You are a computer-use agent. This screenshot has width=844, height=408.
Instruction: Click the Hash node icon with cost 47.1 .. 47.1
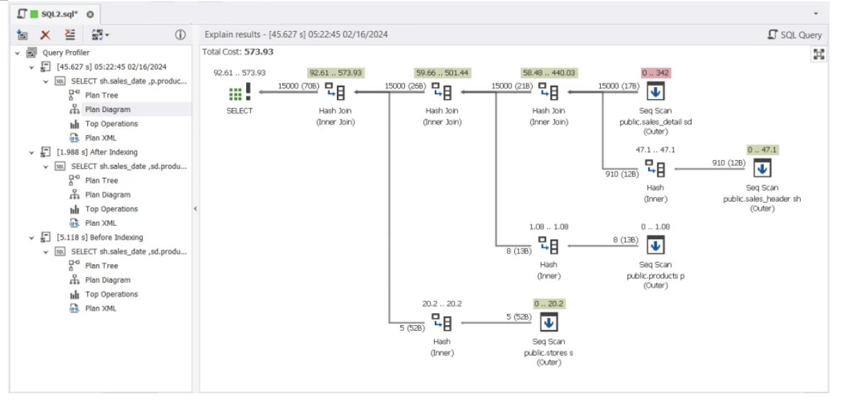coord(655,169)
